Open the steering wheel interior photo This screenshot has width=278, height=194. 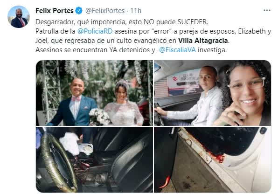[94, 159]
